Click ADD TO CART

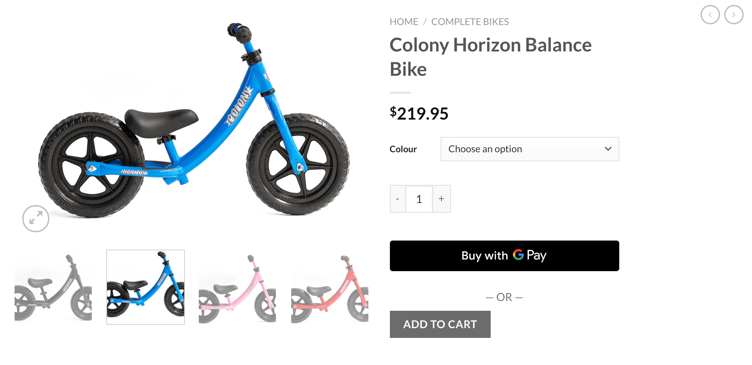[440, 324]
